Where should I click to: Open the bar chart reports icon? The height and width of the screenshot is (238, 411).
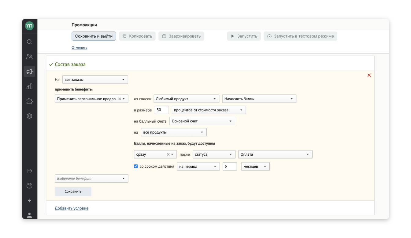pyautogui.click(x=29, y=87)
